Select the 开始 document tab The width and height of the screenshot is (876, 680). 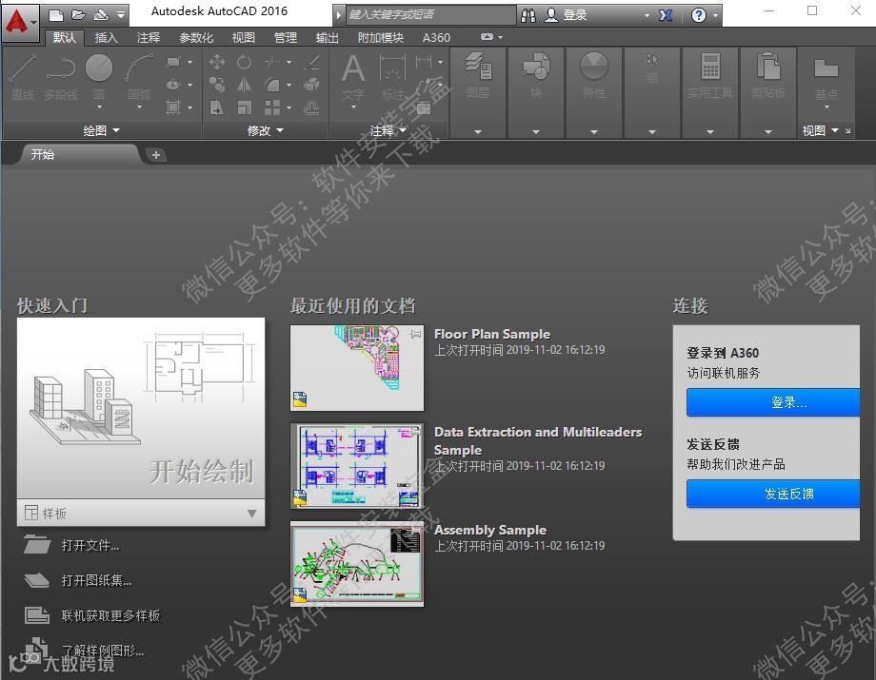(78, 154)
